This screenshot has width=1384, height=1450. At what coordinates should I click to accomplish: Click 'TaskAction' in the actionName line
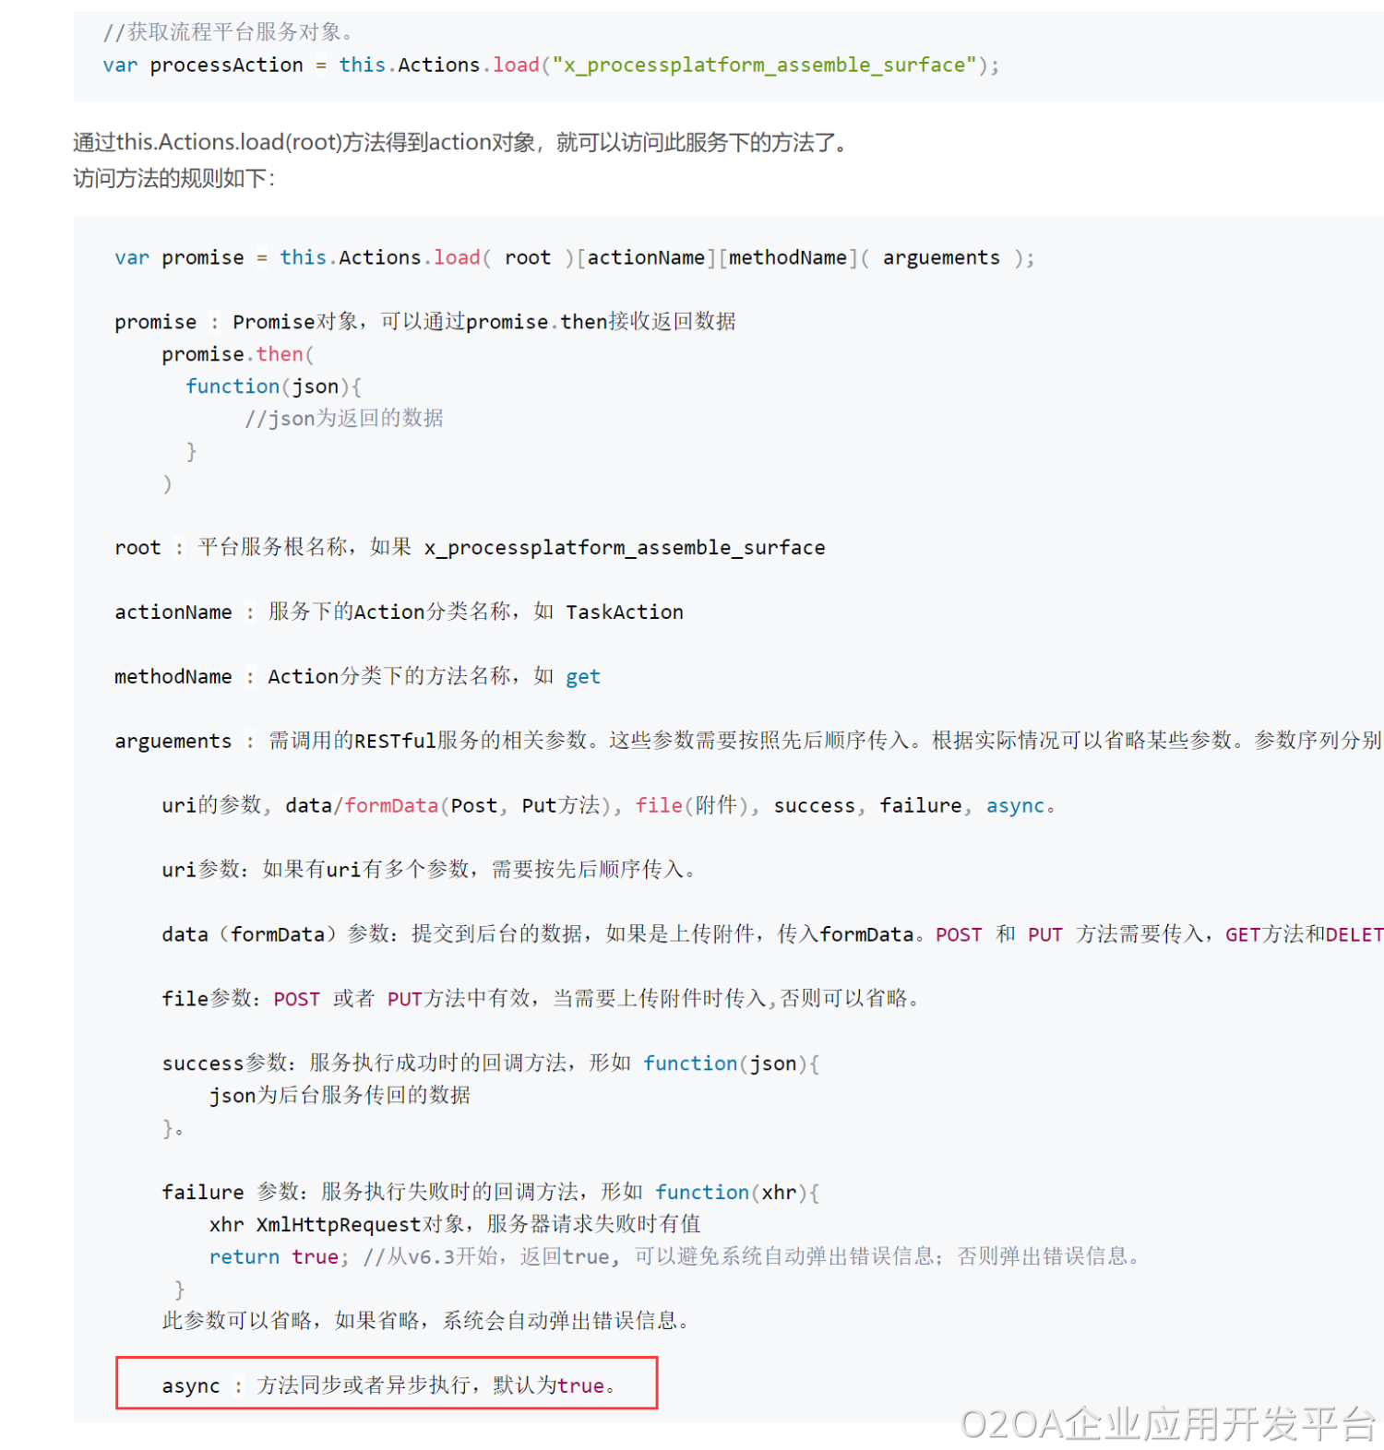tap(624, 612)
